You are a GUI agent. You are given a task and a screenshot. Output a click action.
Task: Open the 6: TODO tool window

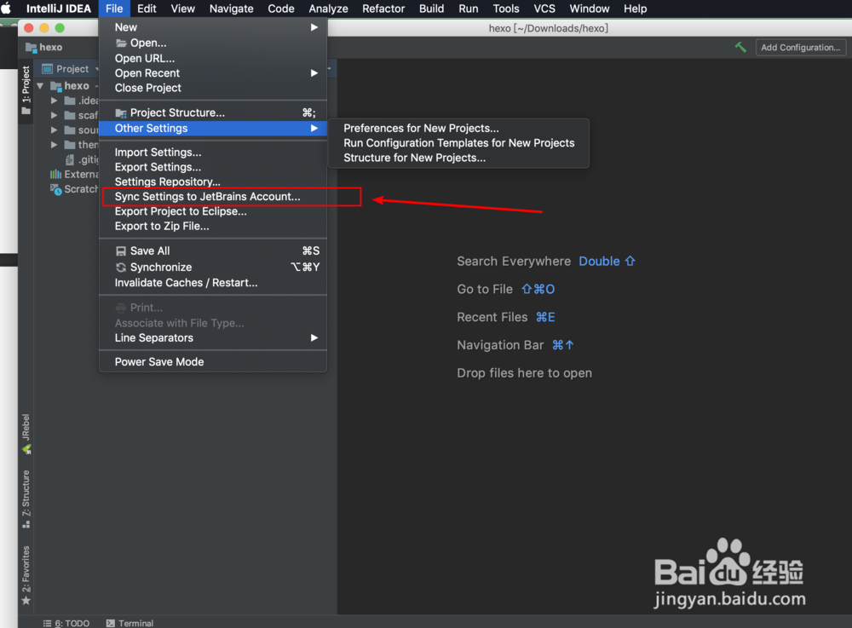pos(66,623)
